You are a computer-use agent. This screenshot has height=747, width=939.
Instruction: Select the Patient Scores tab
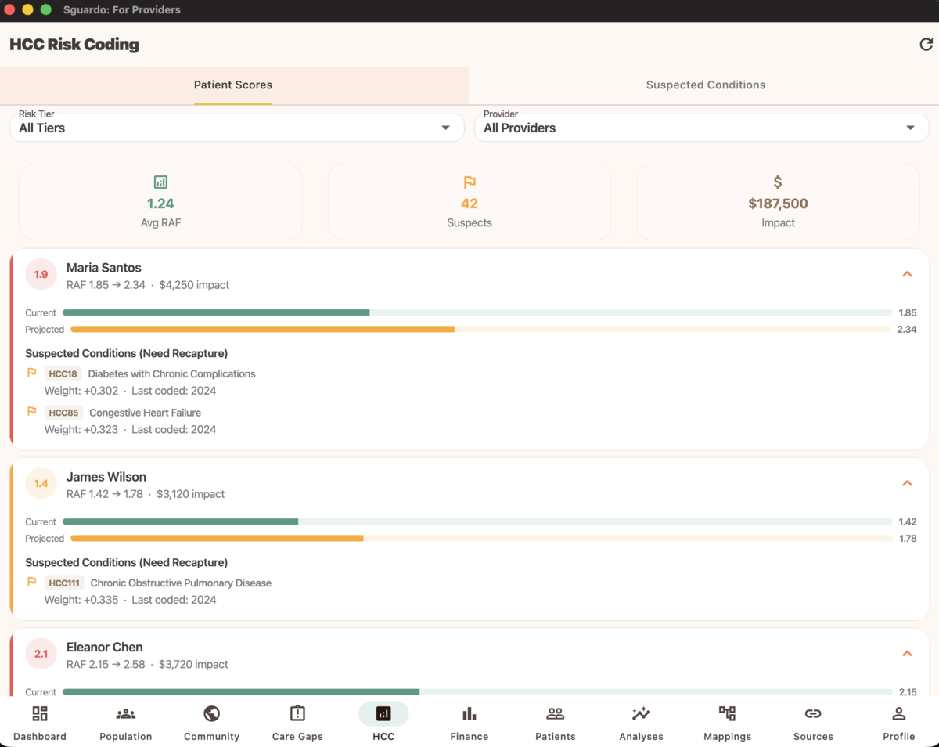click(232, 85)
